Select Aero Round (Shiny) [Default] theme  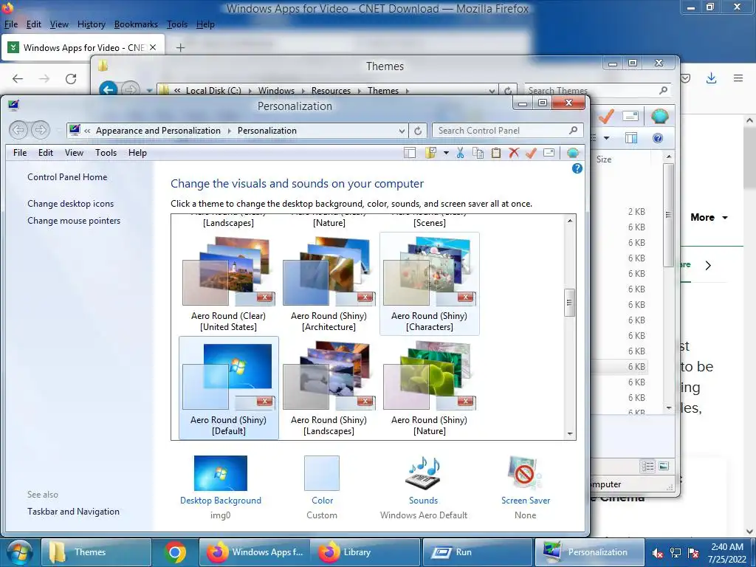coord(229,388)
